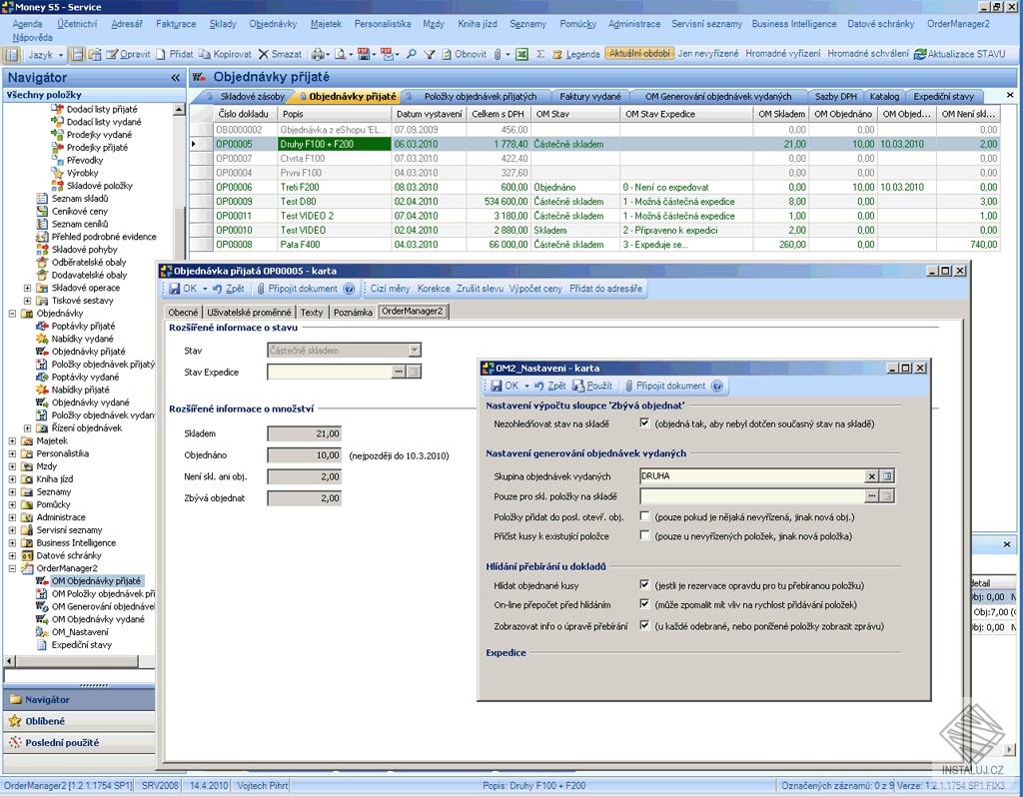The width and height of the screenshot is (1023, 797).
Task: Open the Fakturace menu
Action: [176, 24]
